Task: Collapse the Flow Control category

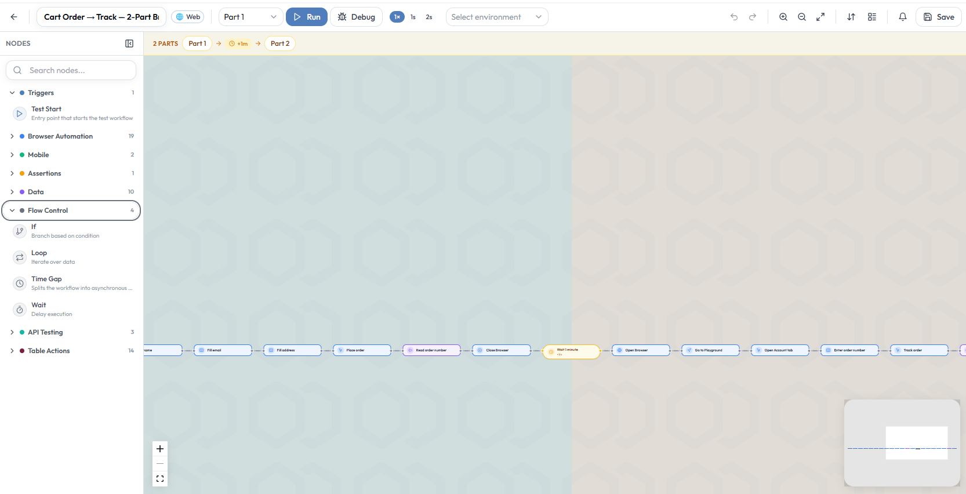Action: (72, 210)
